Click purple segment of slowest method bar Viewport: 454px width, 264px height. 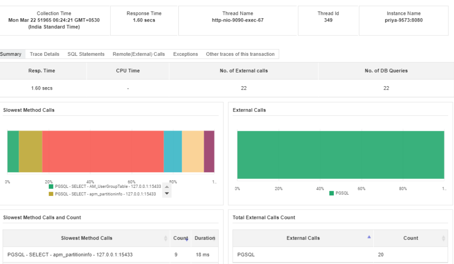click(209, 151)
